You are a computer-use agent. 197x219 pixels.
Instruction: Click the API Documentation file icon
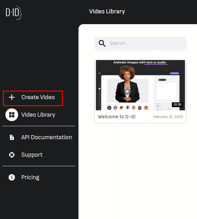pyautogui.click(x=12, y=137)
